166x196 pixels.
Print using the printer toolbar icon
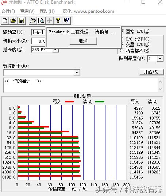tap(33, 20)
